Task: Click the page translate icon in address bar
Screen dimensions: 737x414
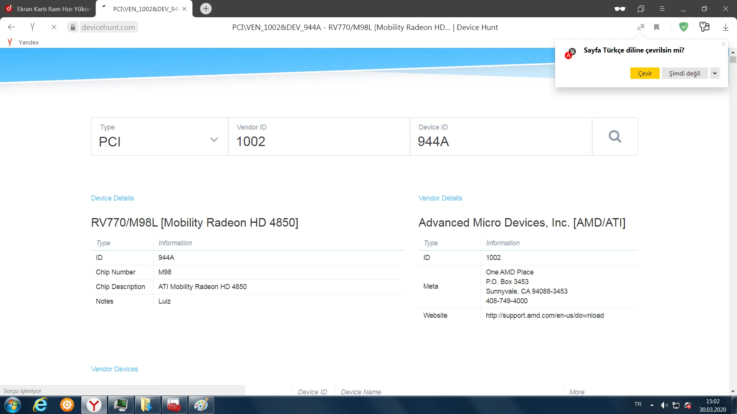Action: (x=641, y=27)
